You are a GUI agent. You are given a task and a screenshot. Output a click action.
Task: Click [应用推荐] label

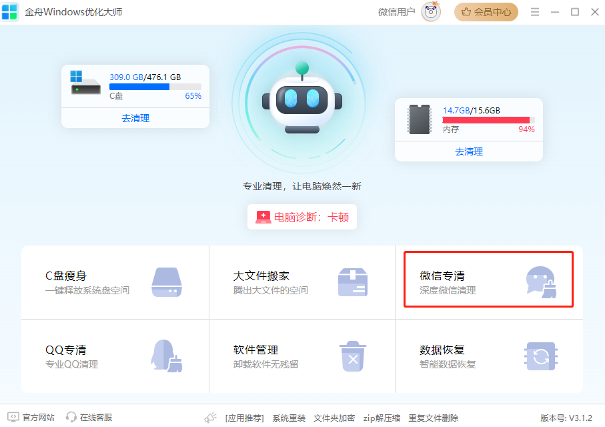click(x=245, y=418)
